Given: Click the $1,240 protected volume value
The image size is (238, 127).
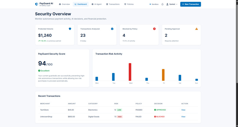Looking at the screenshot, I should [x=45, y=35].
